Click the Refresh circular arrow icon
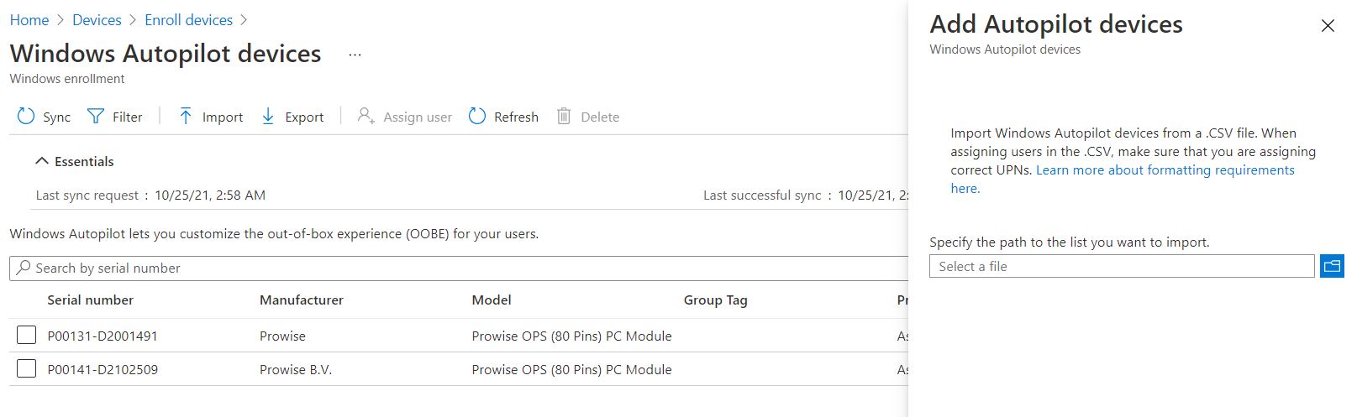The image size is (1357, 417). pyautogui.click(x=477, y=117)
